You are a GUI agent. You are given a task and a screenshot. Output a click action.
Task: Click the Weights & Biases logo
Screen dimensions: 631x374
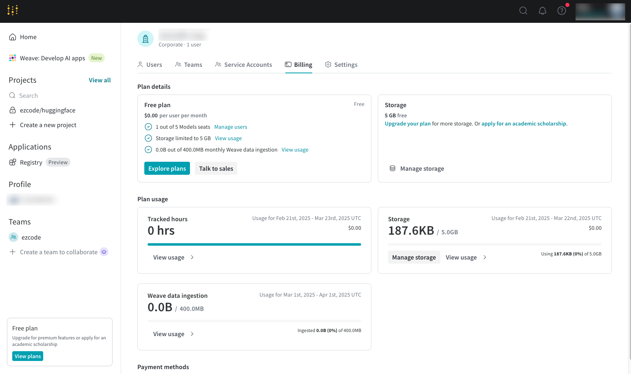[x=13, y=10]
